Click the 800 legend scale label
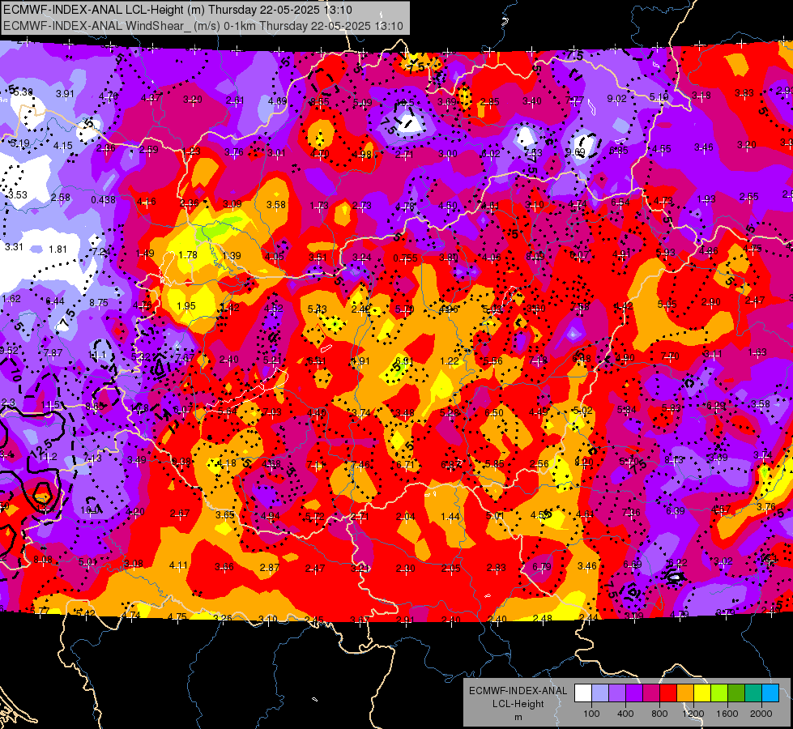The image size is (793, 729). click(659, 714)
